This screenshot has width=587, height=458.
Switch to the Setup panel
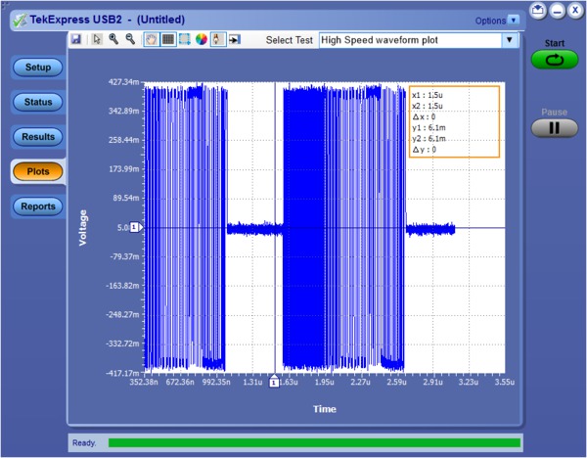click(38, 68)
